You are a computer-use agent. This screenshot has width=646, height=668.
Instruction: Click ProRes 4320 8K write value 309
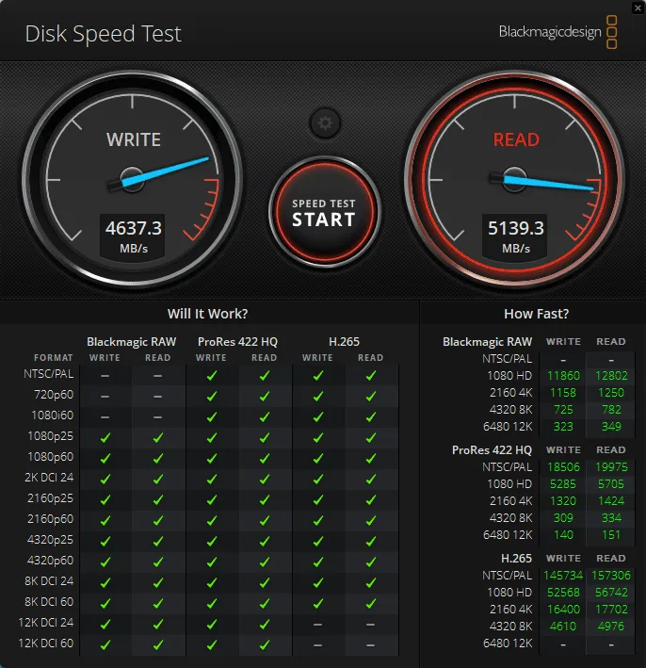(x=563, y=518)
